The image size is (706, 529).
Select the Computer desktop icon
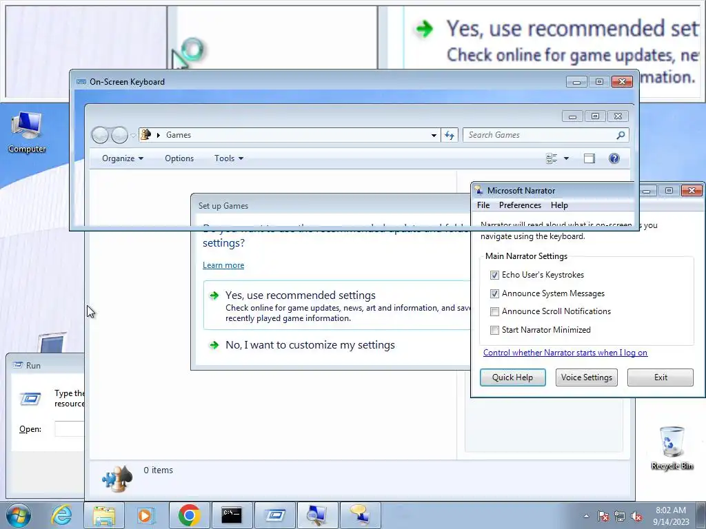[x=27, y=132]
